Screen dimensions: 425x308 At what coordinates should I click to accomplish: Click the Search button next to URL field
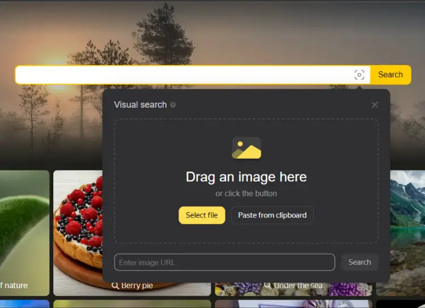click(x=359, y=262)
